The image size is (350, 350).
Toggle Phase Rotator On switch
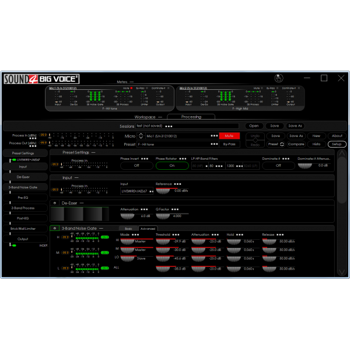click(x=172, y=166)
